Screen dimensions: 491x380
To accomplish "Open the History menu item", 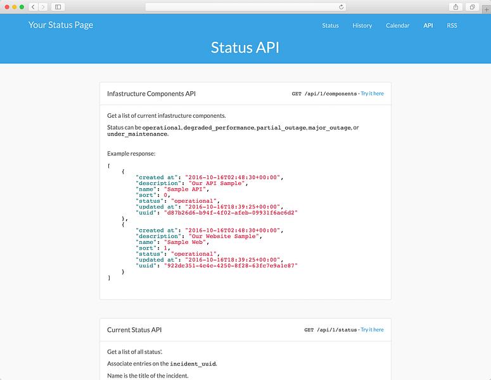I will [362, 26].
